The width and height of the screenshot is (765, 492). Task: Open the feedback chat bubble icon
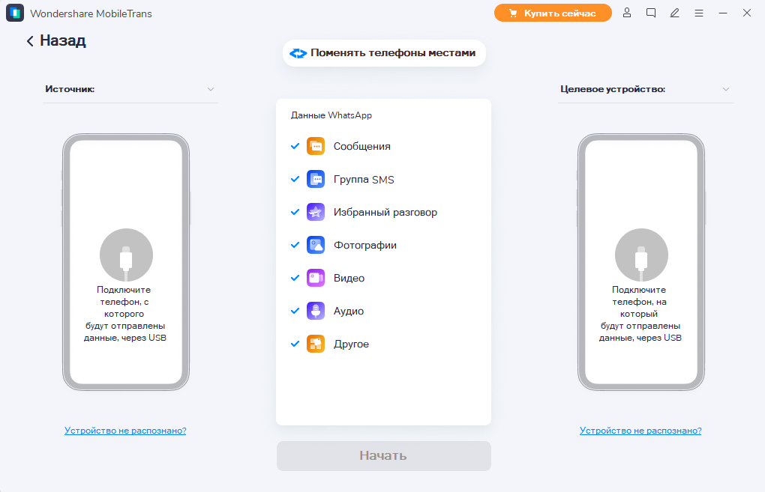tap(651, 13)
